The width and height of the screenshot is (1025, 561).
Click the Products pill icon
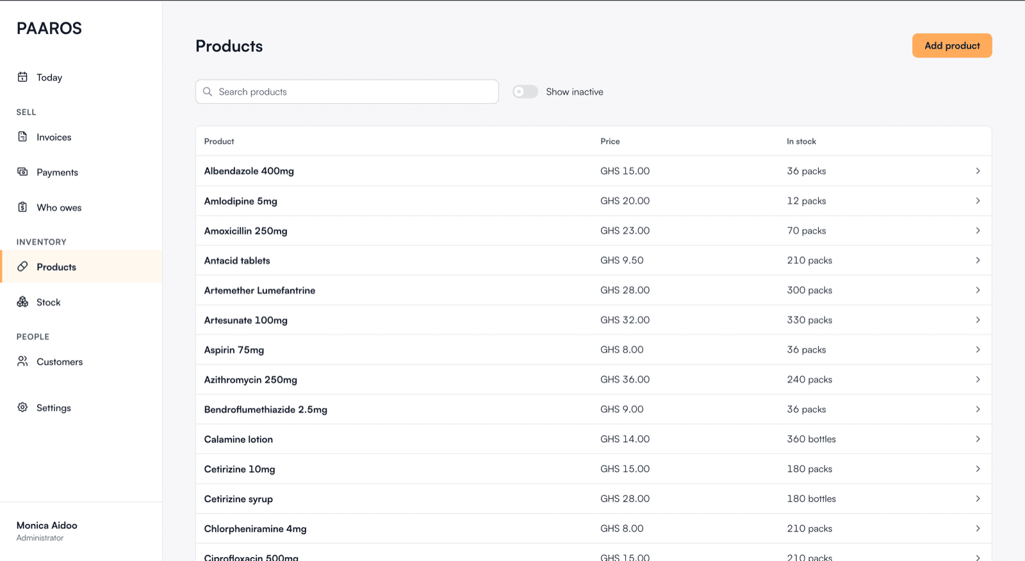click(x=22, y=266)
